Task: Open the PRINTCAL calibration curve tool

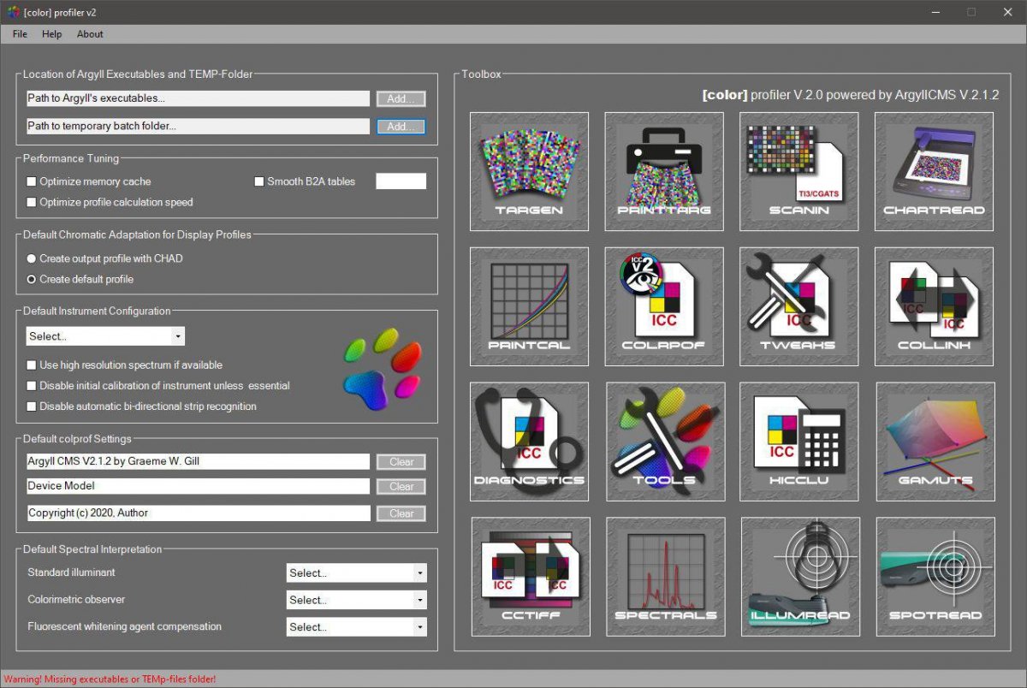Action: (529, 306)
